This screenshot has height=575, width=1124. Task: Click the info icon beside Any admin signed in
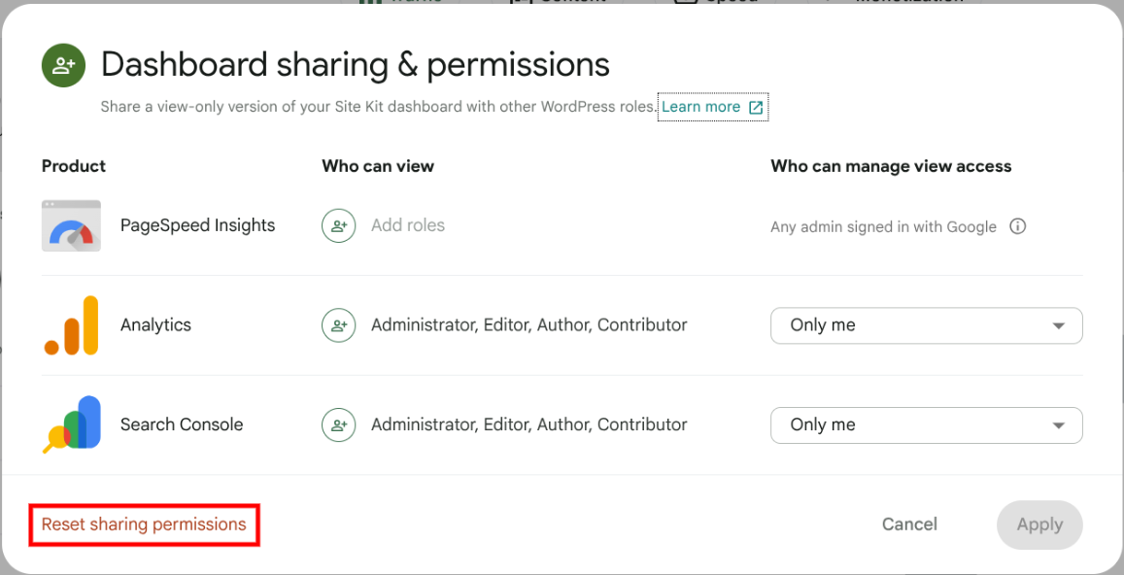(1017, 226)
